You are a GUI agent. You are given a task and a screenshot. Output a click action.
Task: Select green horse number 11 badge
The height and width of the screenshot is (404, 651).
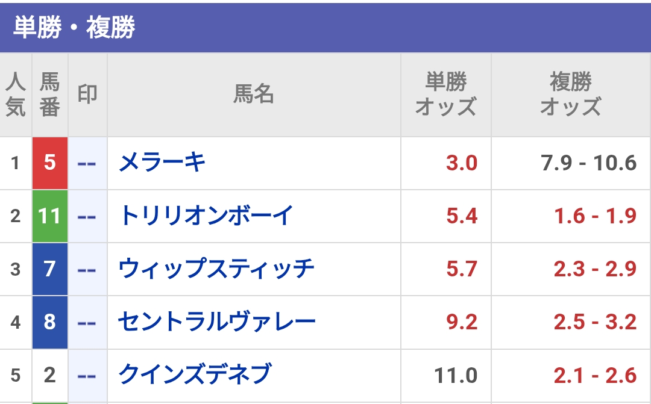pos(50,216)
